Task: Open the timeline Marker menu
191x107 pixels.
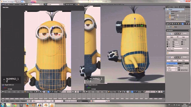Action: click(x=12, y=101)
